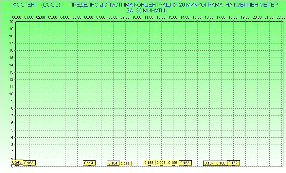
Task: Click the 22:00 time axis label
Action: point(281,18)
